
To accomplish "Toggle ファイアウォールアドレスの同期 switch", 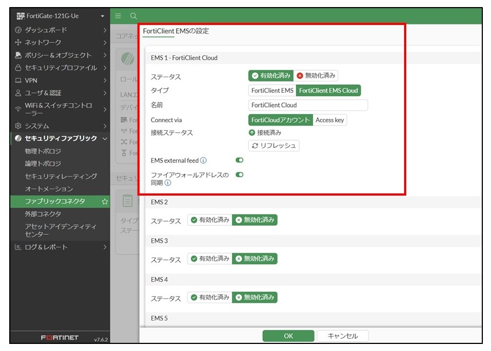I will coord(240,174).
